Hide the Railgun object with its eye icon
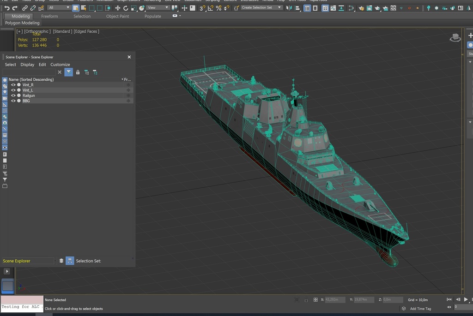The image size is (473, 316). [13, 95]
